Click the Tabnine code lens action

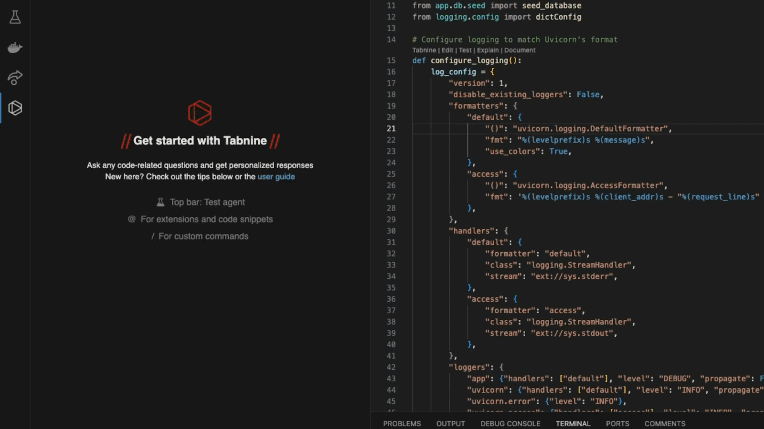coord(424,50)
